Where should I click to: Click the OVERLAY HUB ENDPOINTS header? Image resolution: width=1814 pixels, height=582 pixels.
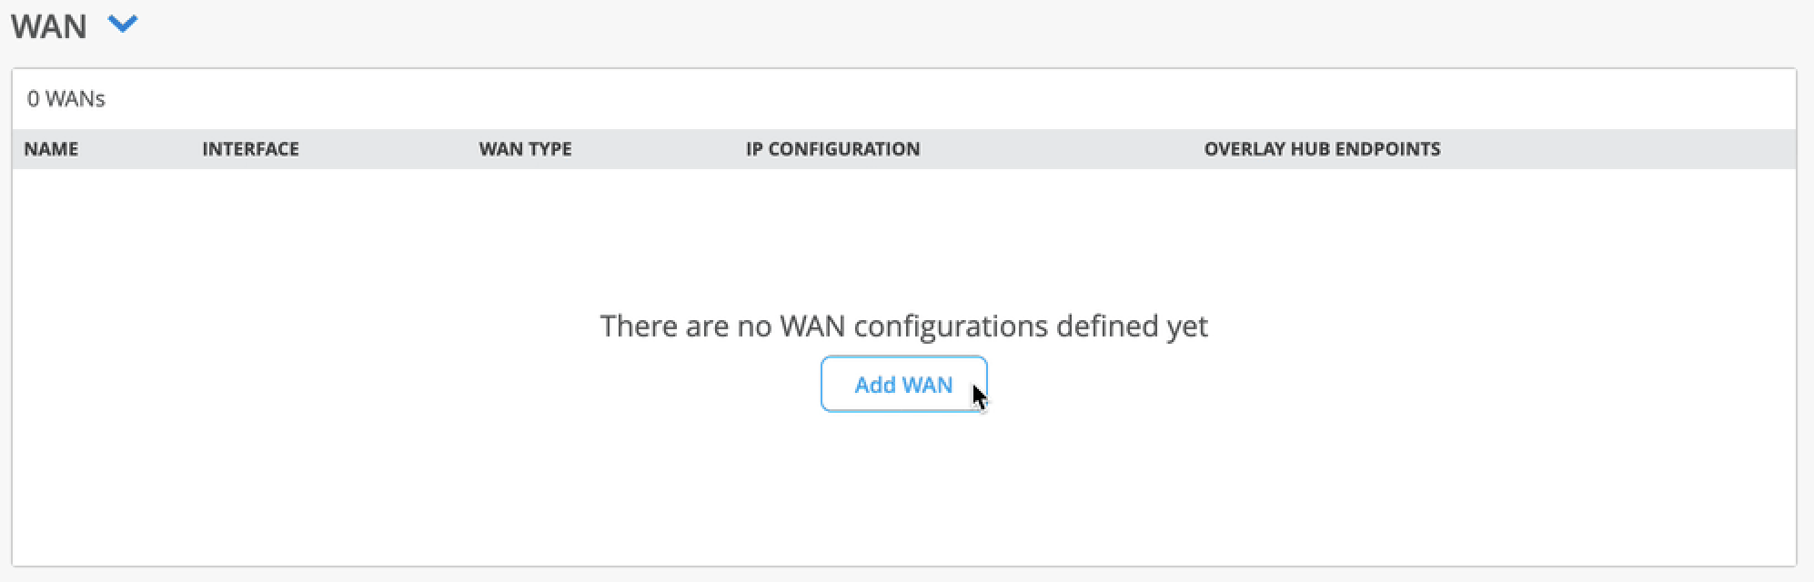point(1322,149)
